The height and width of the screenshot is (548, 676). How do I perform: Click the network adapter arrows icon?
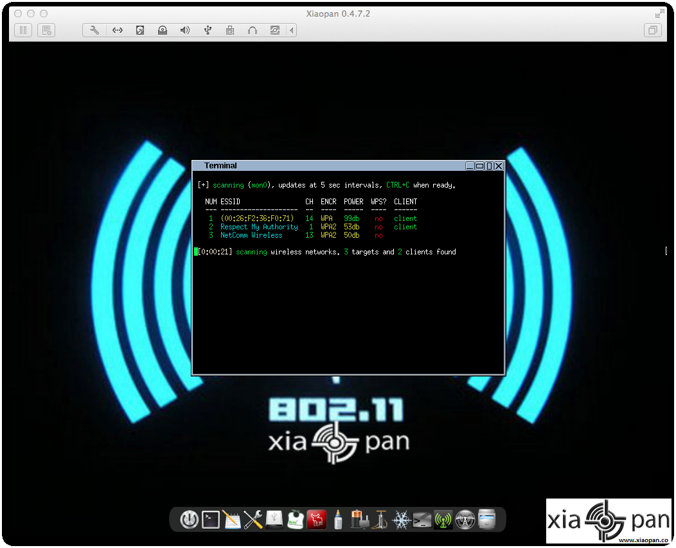117,30
